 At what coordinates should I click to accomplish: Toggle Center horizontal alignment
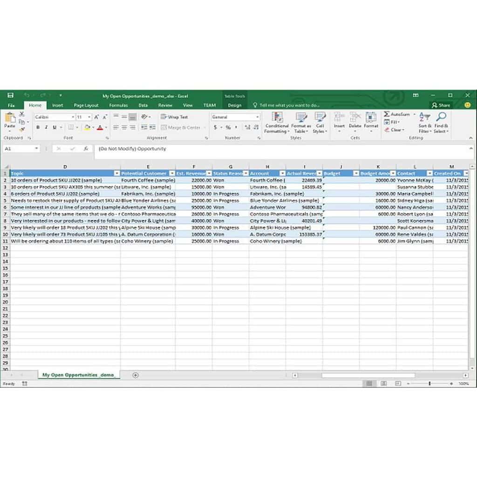[124, 128]
